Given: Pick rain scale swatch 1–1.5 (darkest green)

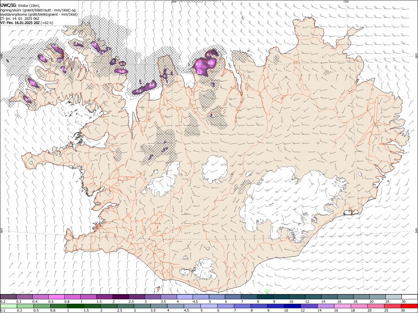Looking at the screenshot, I should click(75, 306).
